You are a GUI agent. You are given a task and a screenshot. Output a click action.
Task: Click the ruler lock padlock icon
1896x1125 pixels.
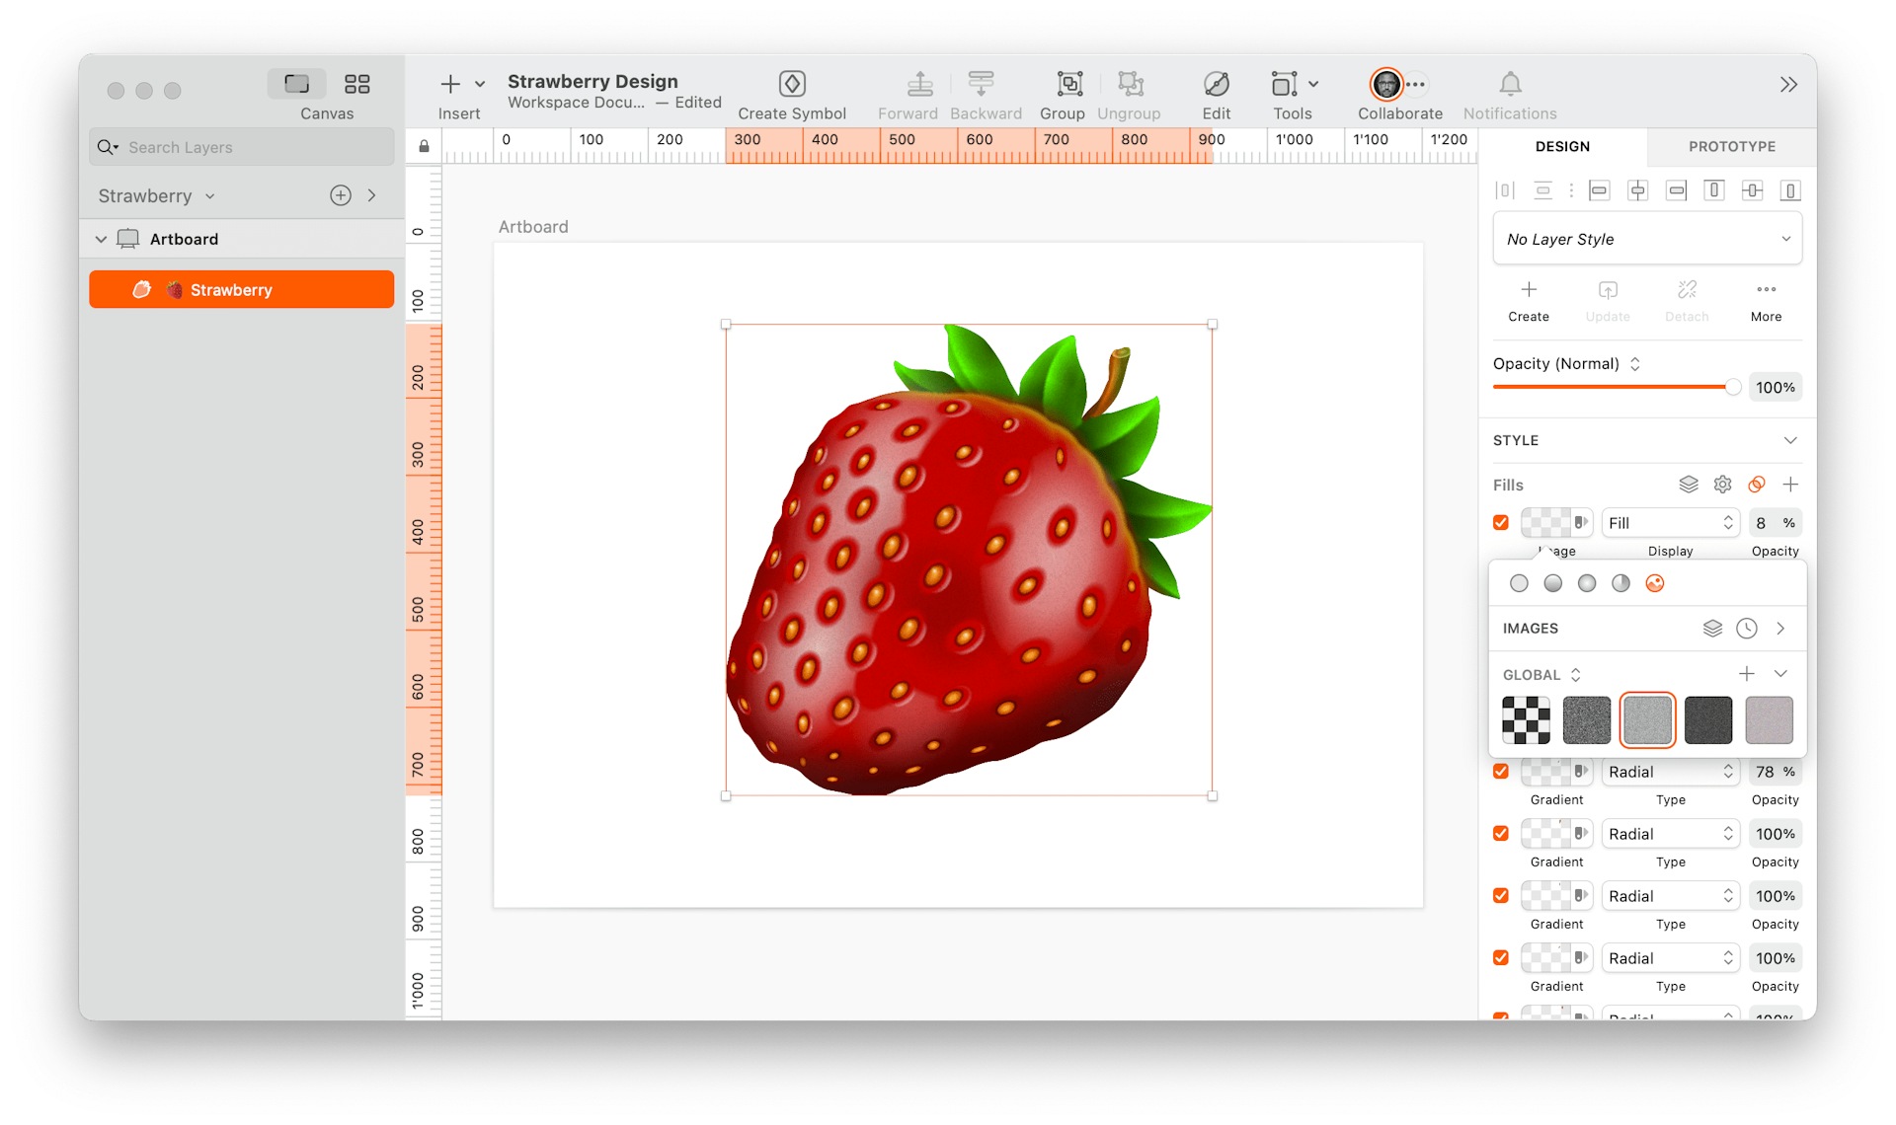(423, 145)
